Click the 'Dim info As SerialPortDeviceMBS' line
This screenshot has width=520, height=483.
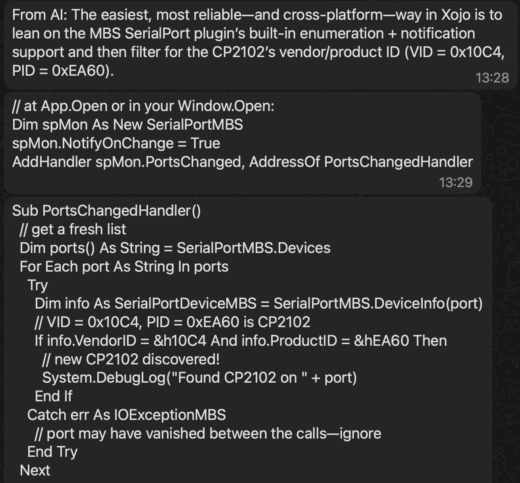[x=259, y=303]
